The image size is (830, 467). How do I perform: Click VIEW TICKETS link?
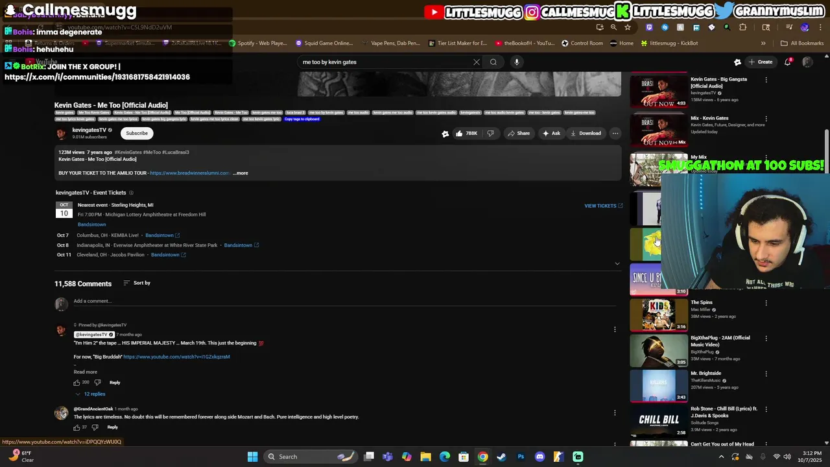pos(604,206)
